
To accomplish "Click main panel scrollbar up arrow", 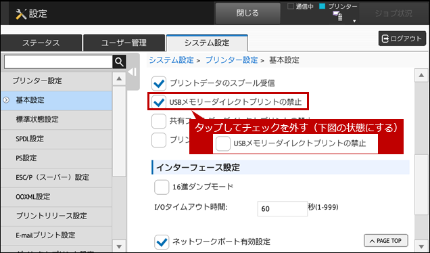I will point(421,76).
